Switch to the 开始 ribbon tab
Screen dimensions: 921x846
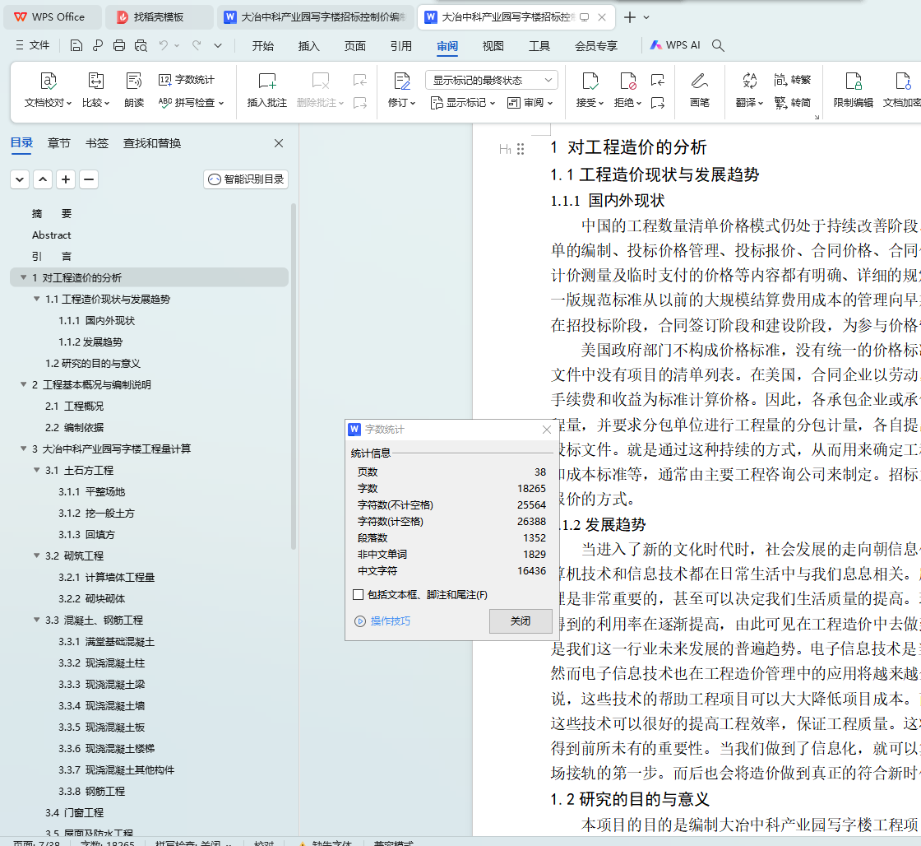tap(262, 46)
